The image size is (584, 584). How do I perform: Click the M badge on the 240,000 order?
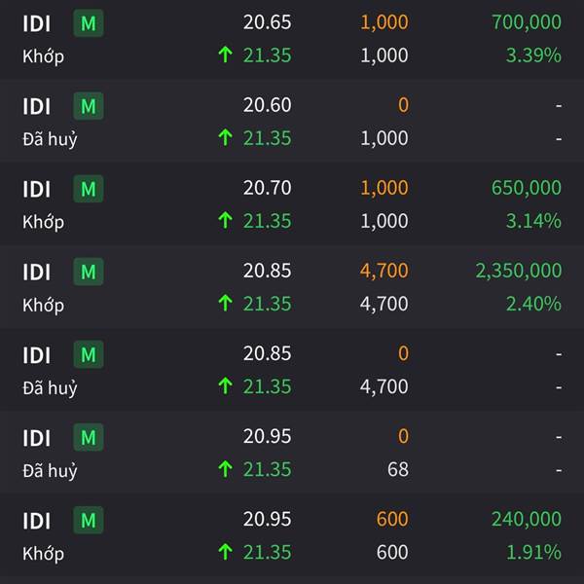click(x=89, y=520)
